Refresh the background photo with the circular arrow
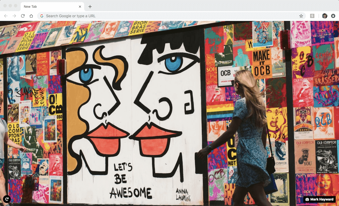Image resolution: width=339 pixels, height=206 pixels. coord(7,199)
